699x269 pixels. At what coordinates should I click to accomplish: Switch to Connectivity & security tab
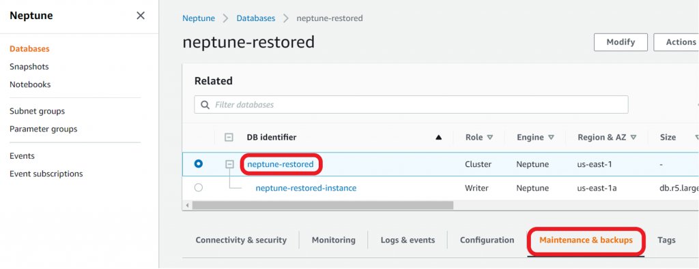coord(241,240)
